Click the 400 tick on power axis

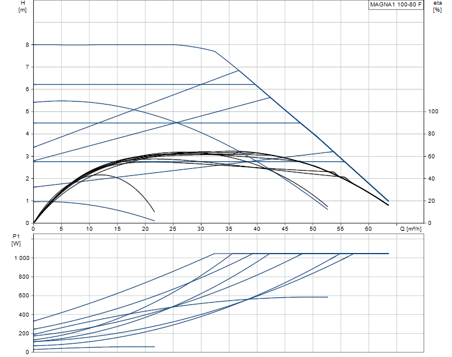pos(24,314)
